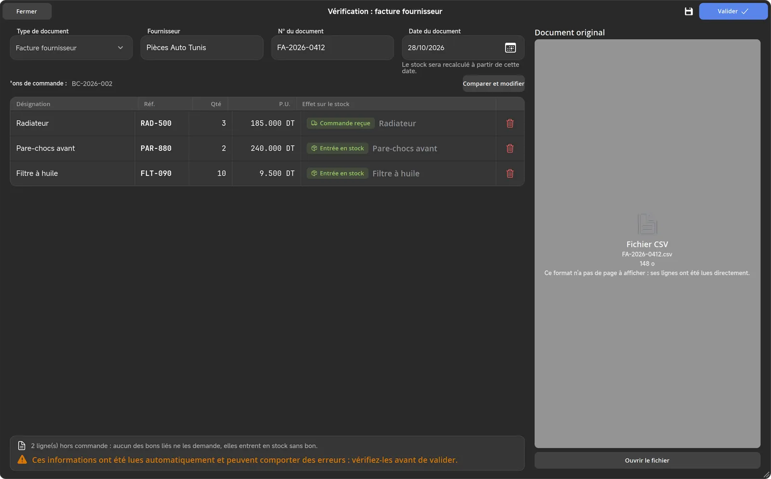Click stock item Radiateur in Effet column
The image size is (771, 479).
tap(398, 123)
